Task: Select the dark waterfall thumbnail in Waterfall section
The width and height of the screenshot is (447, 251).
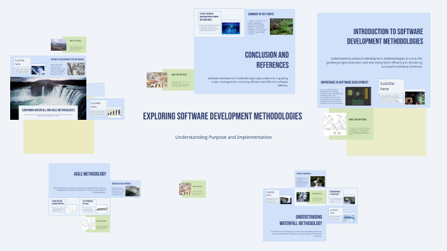Action: tap(286, 200)
